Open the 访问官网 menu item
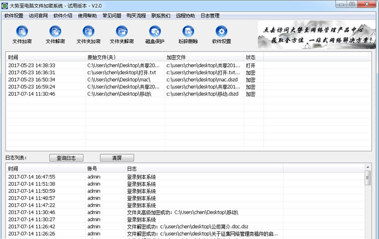Screen dimensions: 379x239 (x=38, y=16)
